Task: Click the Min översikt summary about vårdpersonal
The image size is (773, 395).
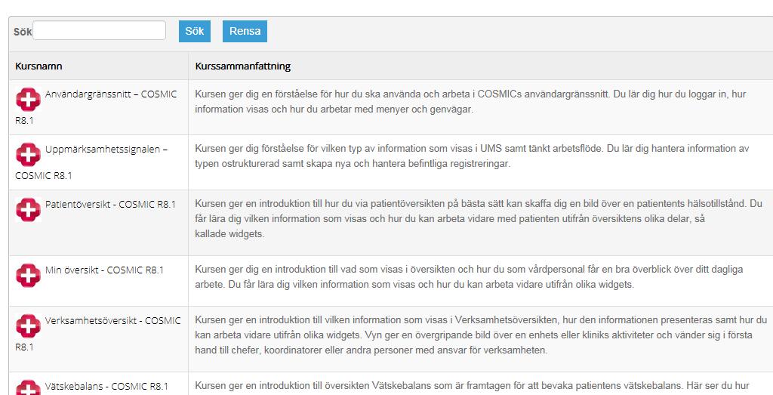Action: (469, 276)
